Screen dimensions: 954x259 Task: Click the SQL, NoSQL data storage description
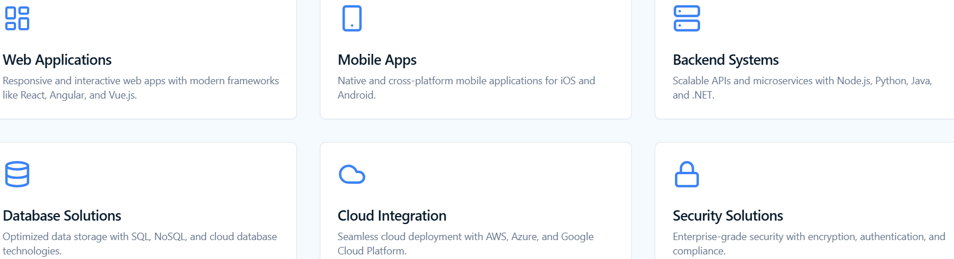click(140, 243)
